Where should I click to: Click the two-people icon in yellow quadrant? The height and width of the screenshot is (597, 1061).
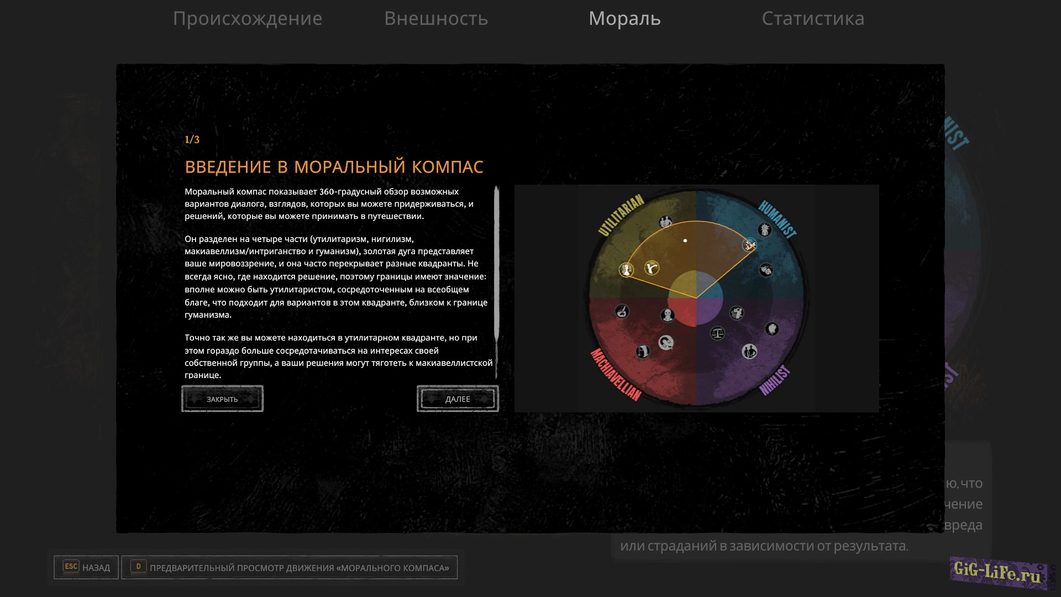click(665, 222)
